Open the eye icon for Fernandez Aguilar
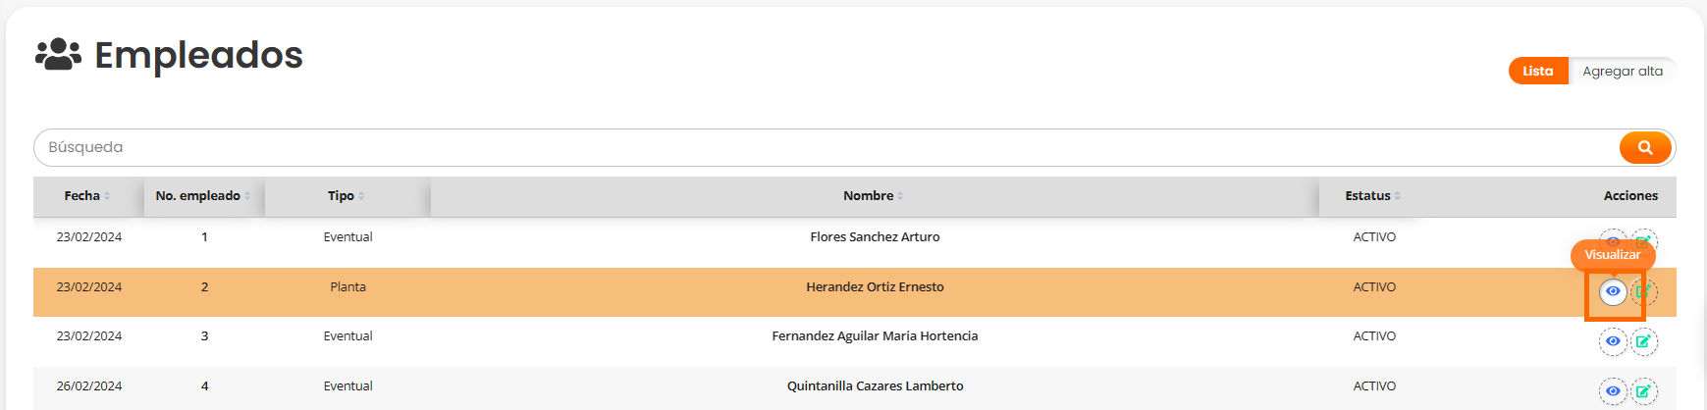The image size is (1707, 410). coord(1613,341)
